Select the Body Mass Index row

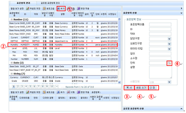point(63,34)
